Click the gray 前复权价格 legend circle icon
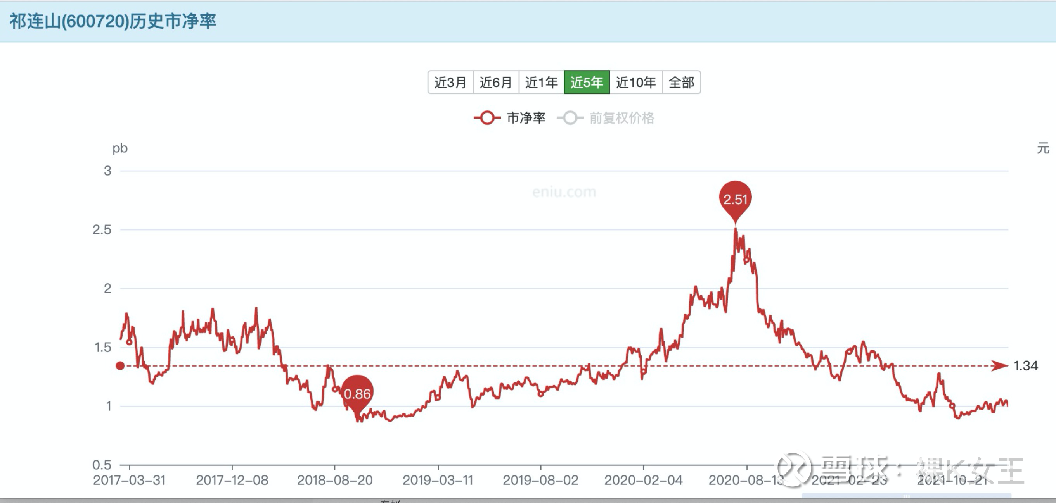The image size is (1056, 503). (570, 117)
